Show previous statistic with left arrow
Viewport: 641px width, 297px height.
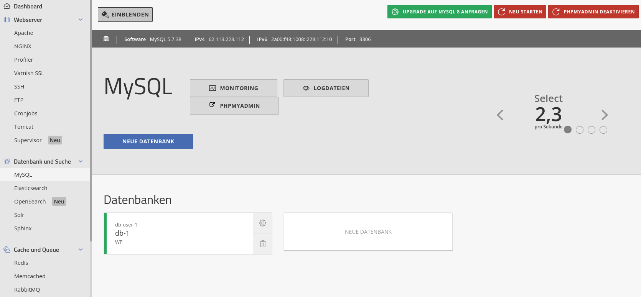(500, 115)
